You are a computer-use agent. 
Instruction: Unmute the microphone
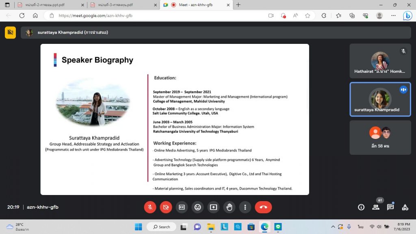[150, 207]
